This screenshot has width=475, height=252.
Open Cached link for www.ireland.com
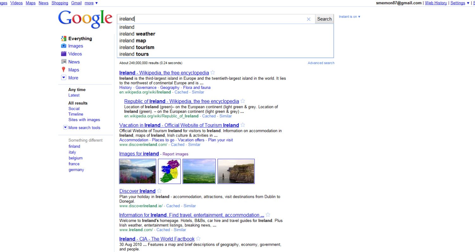tap(163, 230)
